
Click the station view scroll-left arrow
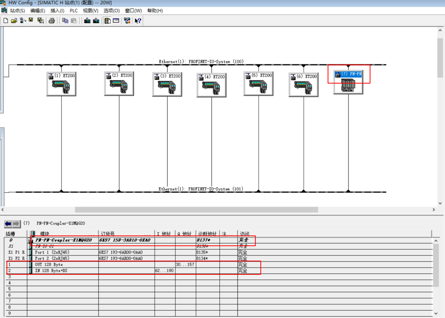click(x=3, y=210)
